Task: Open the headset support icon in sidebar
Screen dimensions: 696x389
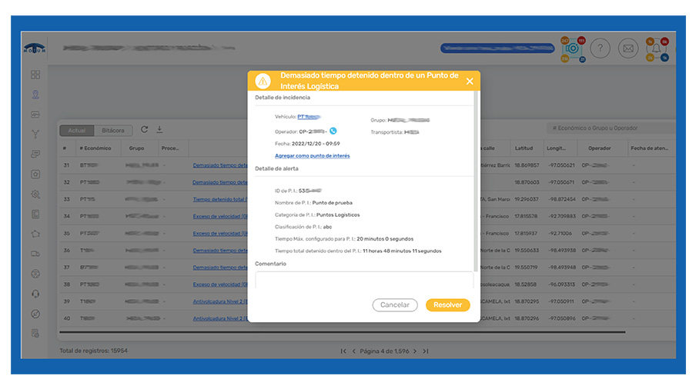Action: click(35, 294)
